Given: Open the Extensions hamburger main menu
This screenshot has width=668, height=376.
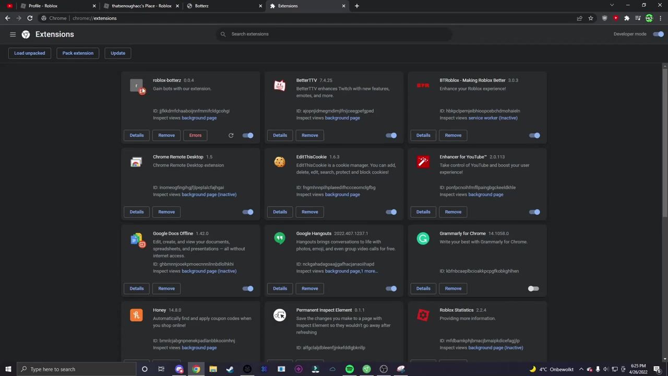Looking at the screenshot, I should pyautogui.click(x=13, y=34).
